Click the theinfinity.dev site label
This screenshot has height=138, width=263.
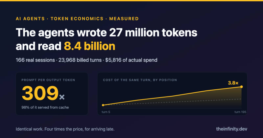coord(231,129)
